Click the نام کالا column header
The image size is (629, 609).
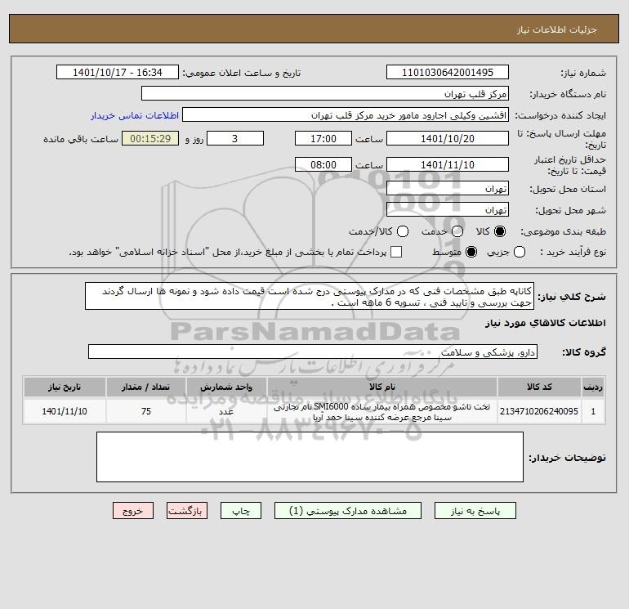(382, 387)
